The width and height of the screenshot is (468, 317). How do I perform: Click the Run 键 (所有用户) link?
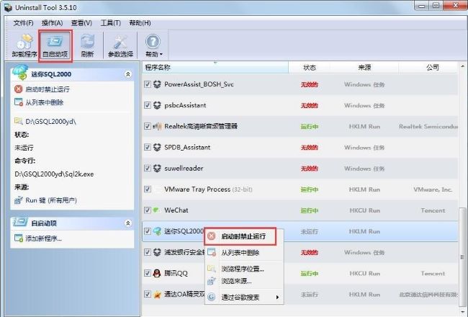[x=51, y=200]
